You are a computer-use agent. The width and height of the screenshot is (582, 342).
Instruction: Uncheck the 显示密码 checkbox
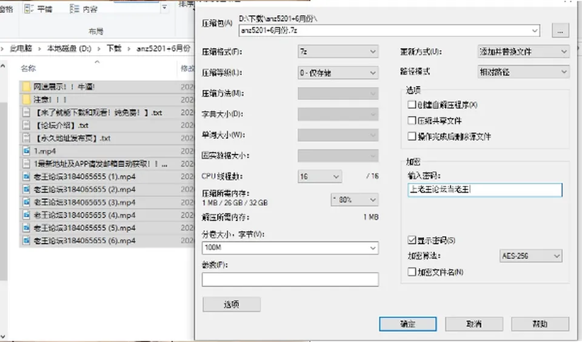coord(411,240)
